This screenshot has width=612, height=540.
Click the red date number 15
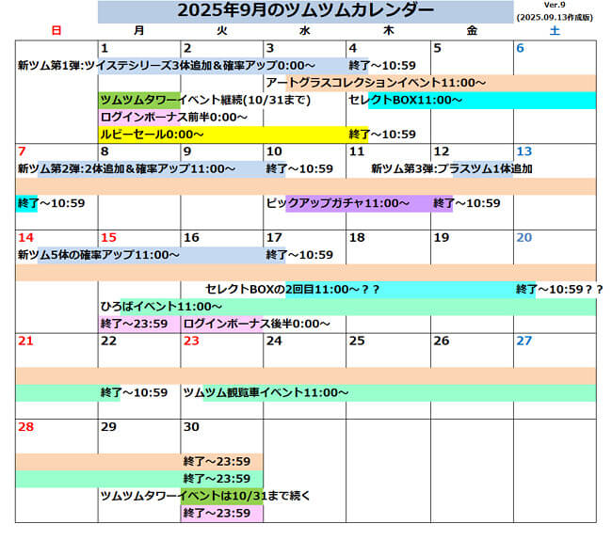point(108,238)
